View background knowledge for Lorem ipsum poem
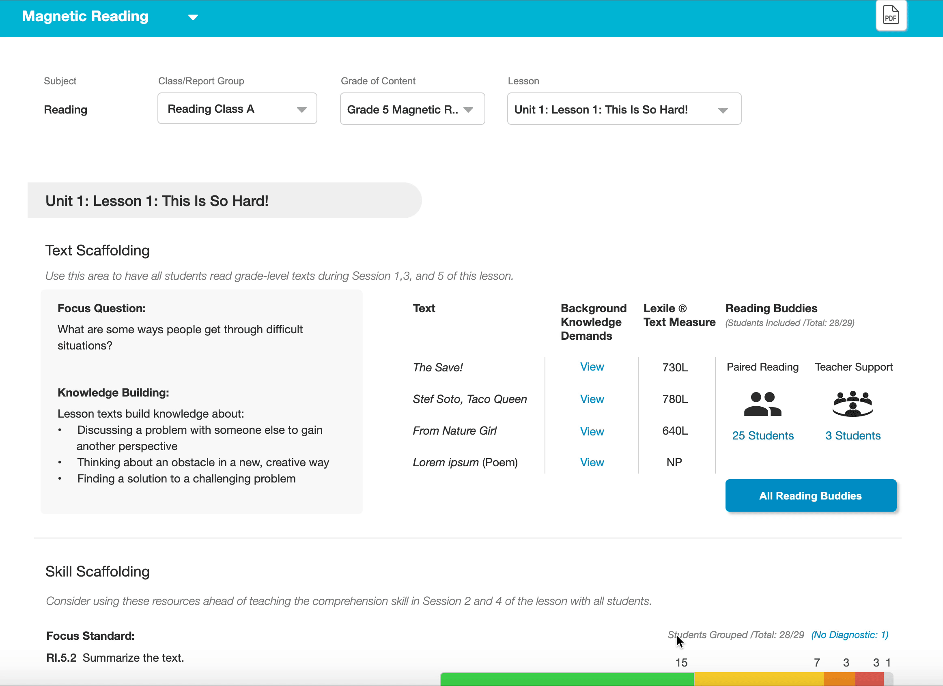Image resolution: width=943 pixels, height=686 pixels. (592, 463)
